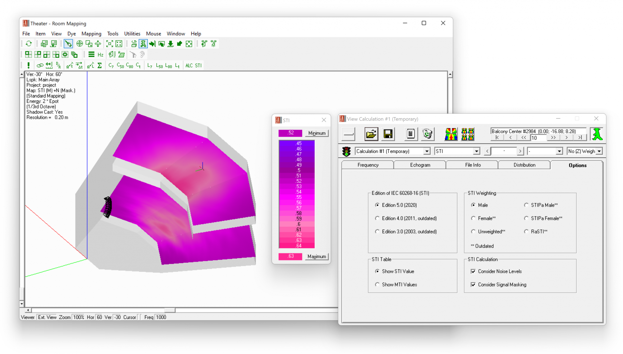Expand Calculation #1 (Temporary) dropdown
The image size is (623, 354).
pos(427,151)
